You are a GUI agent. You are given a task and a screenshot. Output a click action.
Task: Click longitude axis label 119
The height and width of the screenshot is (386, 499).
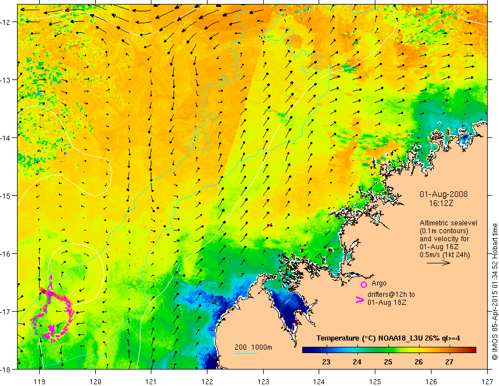tap(39, 381)
